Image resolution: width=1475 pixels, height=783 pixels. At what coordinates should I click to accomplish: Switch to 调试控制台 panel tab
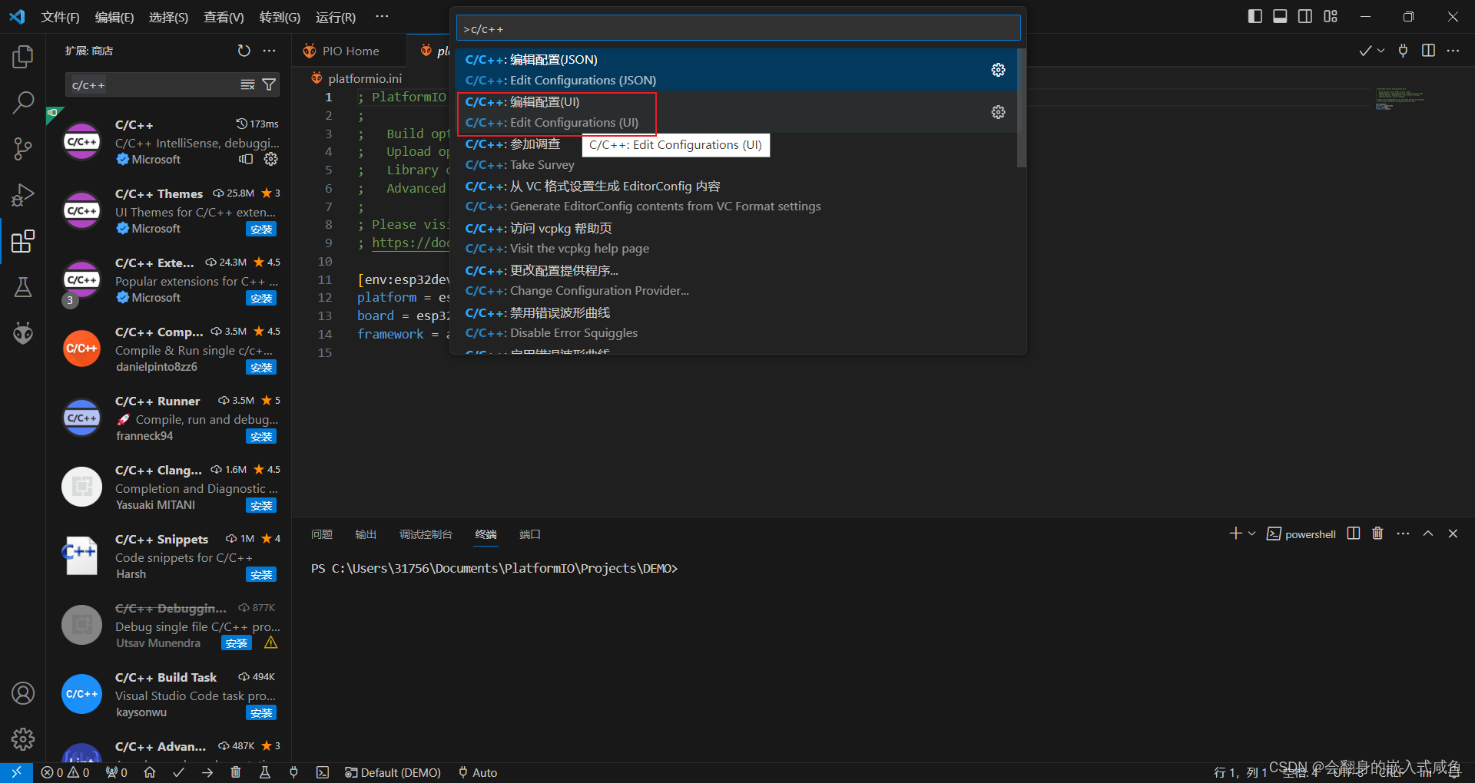426,534
